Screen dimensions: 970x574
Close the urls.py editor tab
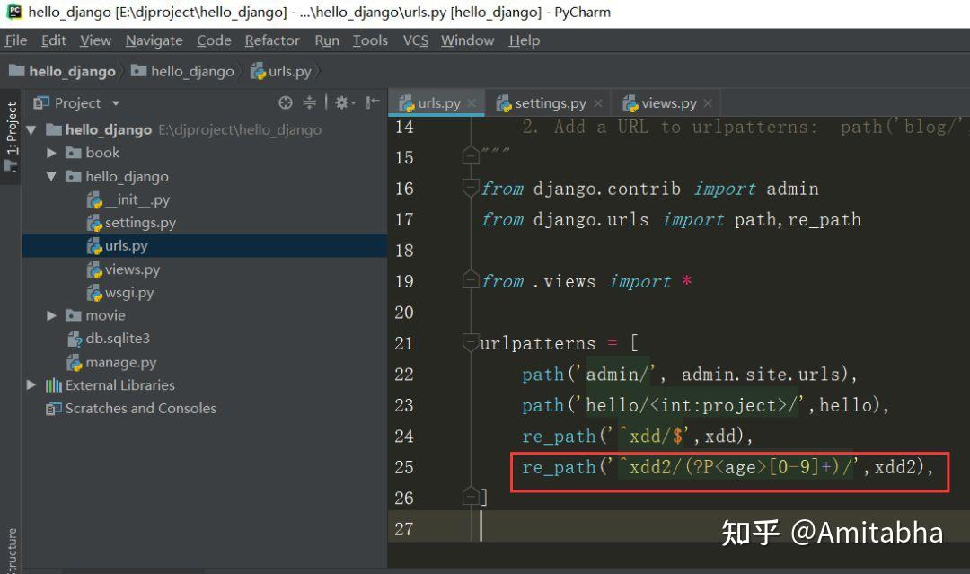pos(472,103)
